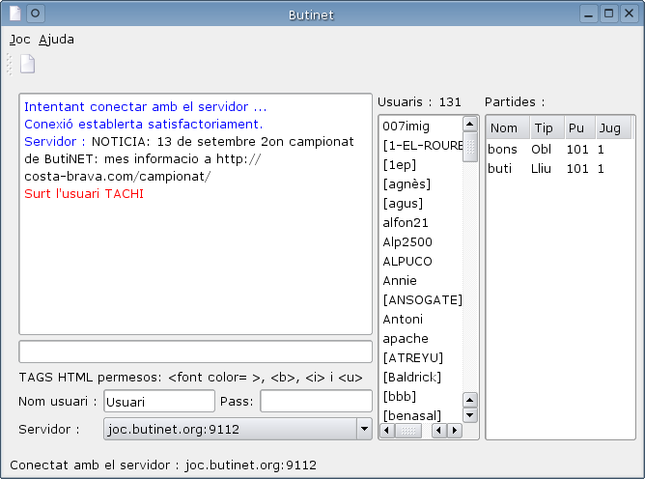Select user [1-EL-ROURE in the list
This screenshot has width=645, height=479.
422,145
